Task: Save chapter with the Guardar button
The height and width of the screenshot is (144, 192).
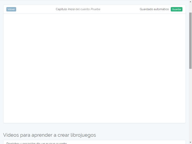Action: pos(176,9)
